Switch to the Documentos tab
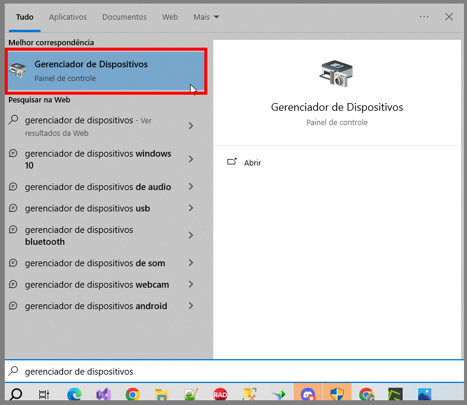This screenshot has height=405, width=467. click(x=124, y=17)
